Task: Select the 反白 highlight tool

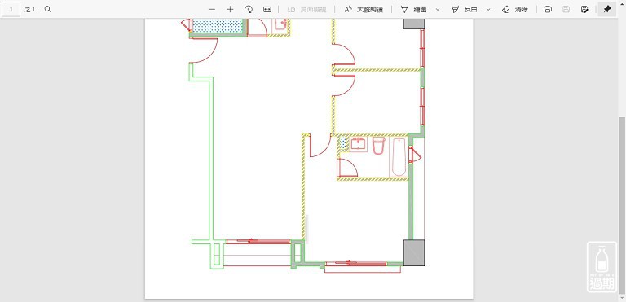Action: click(465, 9)
